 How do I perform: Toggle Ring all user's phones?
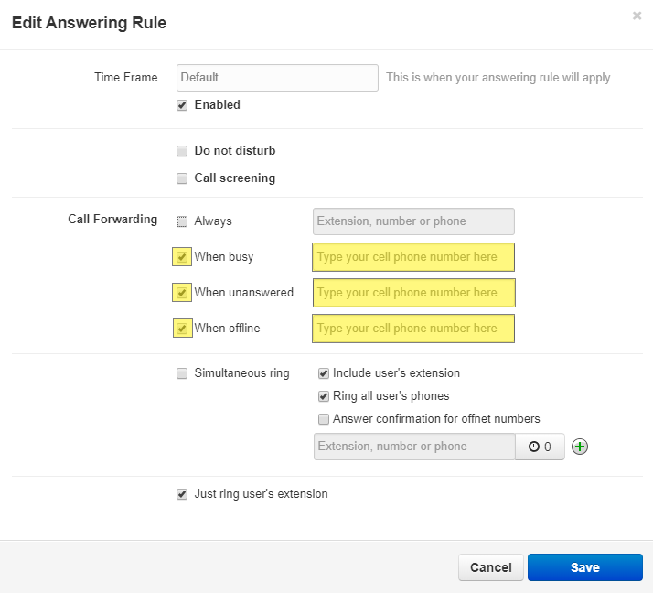(324, 396)
